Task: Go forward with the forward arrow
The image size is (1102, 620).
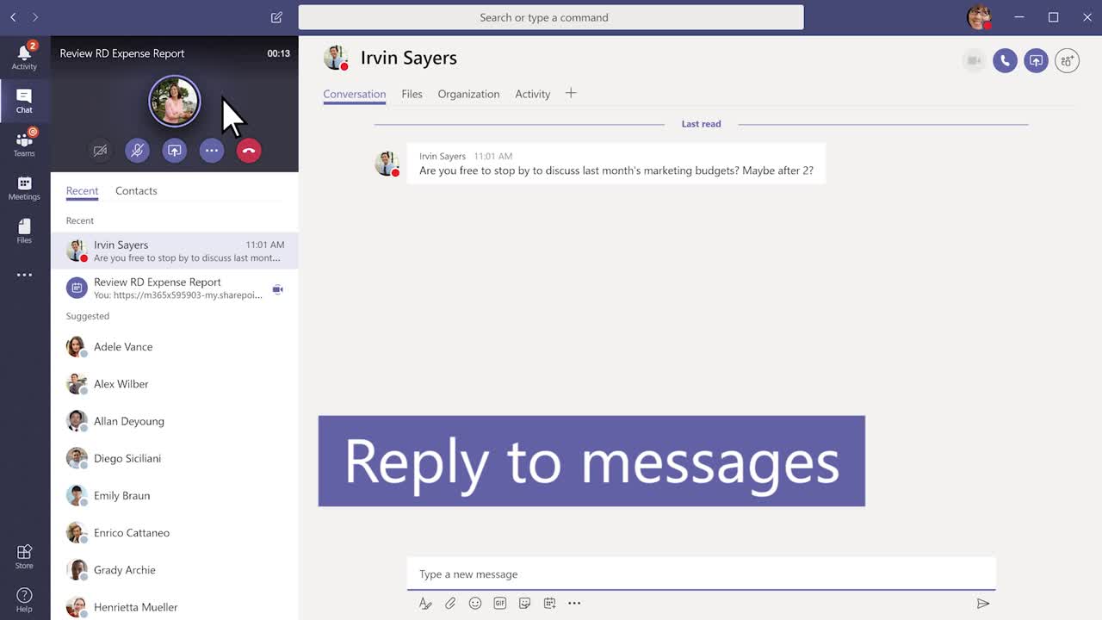Action: pyautogui.click(x=35, y=17)
